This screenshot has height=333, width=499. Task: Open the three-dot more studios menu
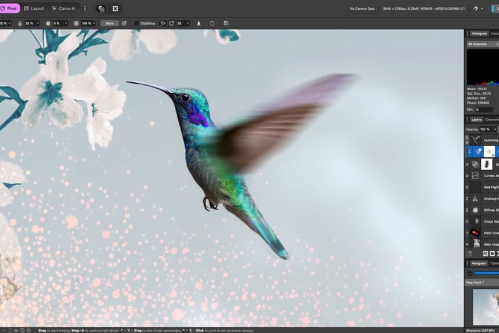(84, 8)
